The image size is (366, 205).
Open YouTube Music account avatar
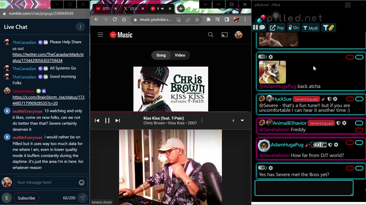pos(238,35)
